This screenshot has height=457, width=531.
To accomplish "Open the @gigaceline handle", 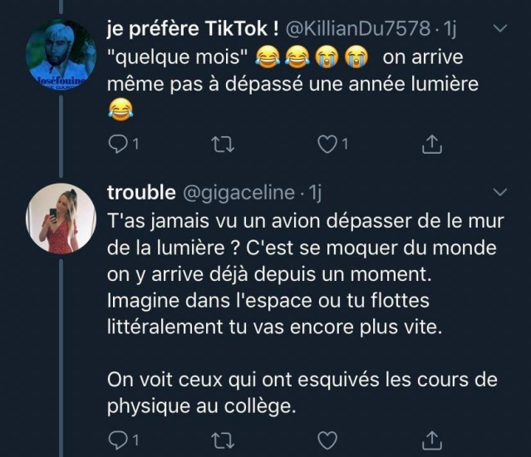I will (x=239, y=193).
